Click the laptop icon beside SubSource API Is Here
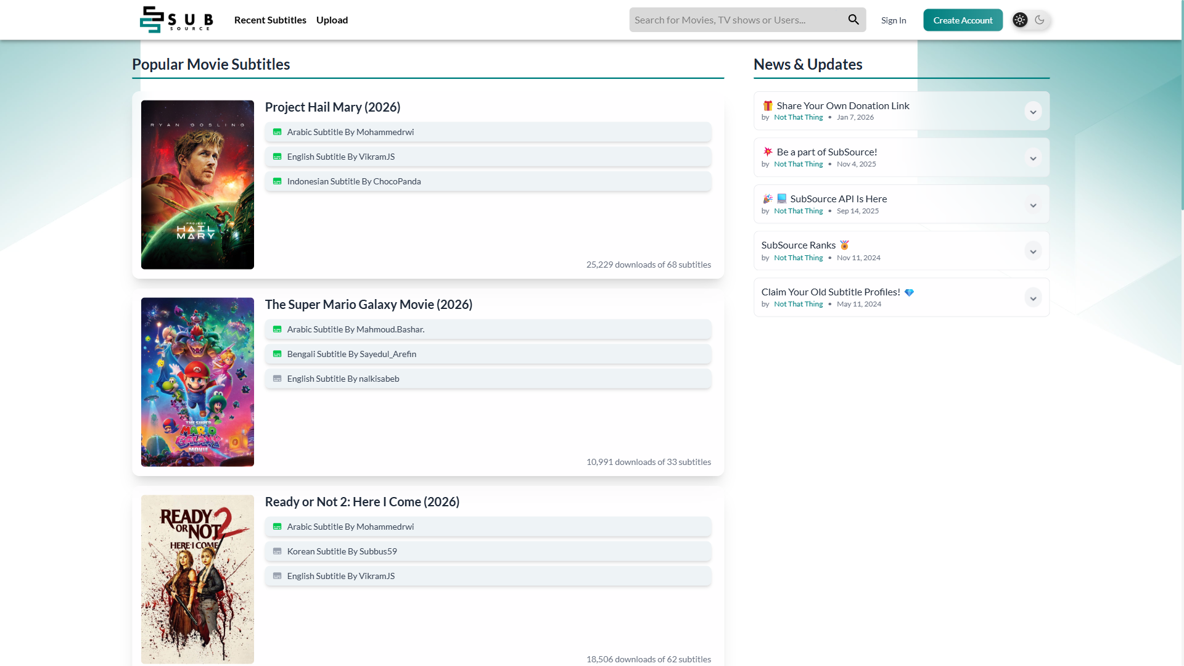This screenshot has width=1184, height=666. click(x=782, y=199)
